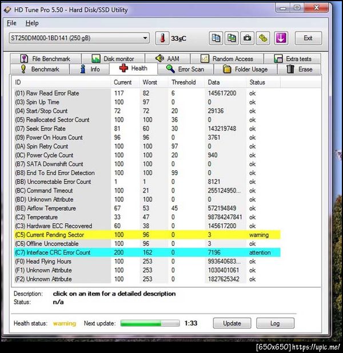Click the 33°C temperature reading

(178, 38)
